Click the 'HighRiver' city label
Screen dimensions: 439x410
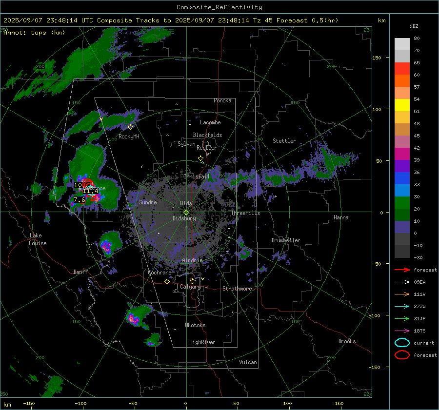coord(202,342)
